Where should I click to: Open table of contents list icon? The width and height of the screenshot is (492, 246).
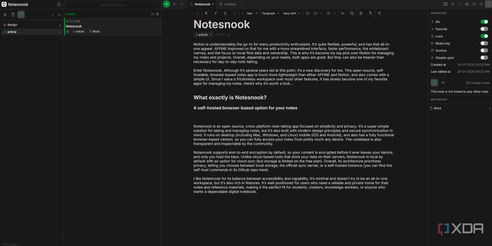pos(474,4)
